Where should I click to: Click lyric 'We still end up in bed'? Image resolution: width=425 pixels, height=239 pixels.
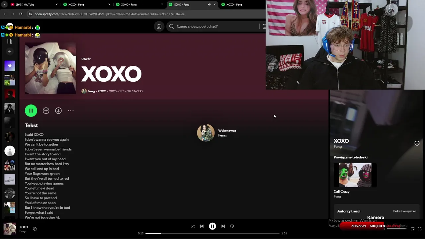42,169
